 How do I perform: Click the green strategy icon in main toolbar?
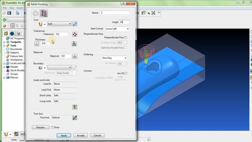tap(4, 20)
